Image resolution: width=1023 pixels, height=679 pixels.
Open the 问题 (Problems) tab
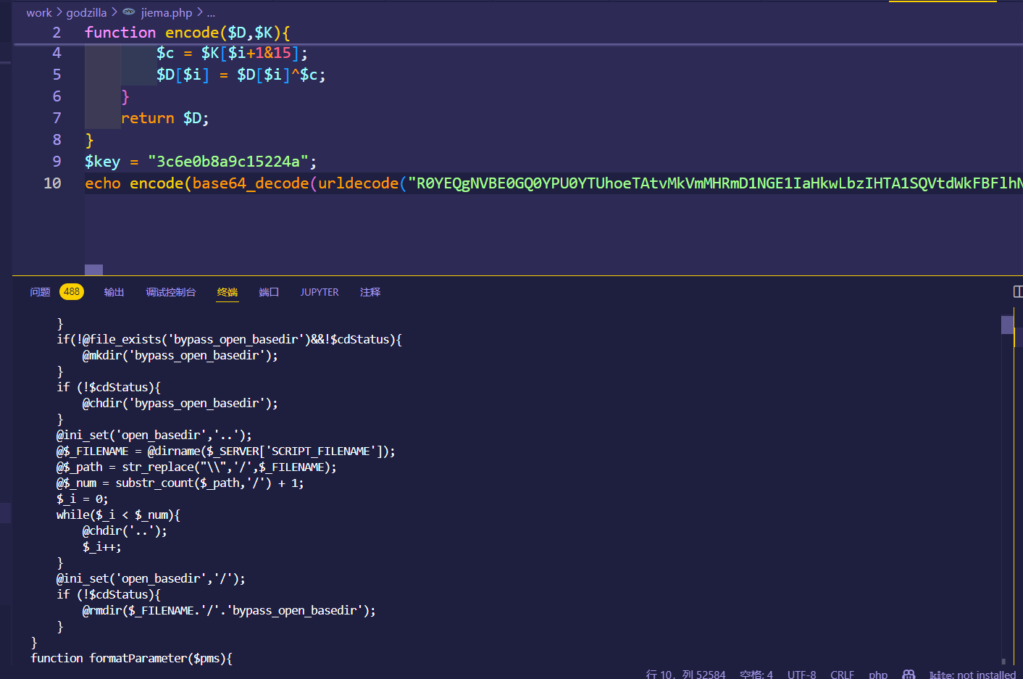pyautogui.click(x=40, y=292)
